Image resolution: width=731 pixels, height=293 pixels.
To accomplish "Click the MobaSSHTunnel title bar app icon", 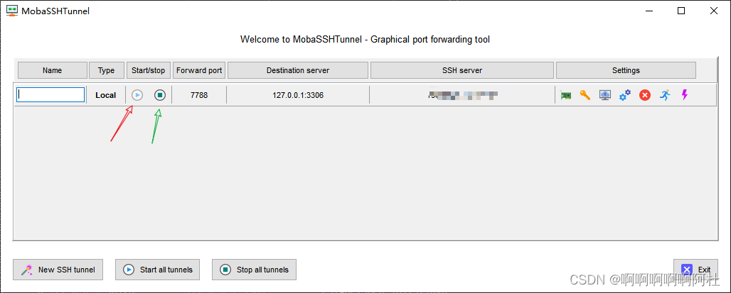I will point(12,11).
